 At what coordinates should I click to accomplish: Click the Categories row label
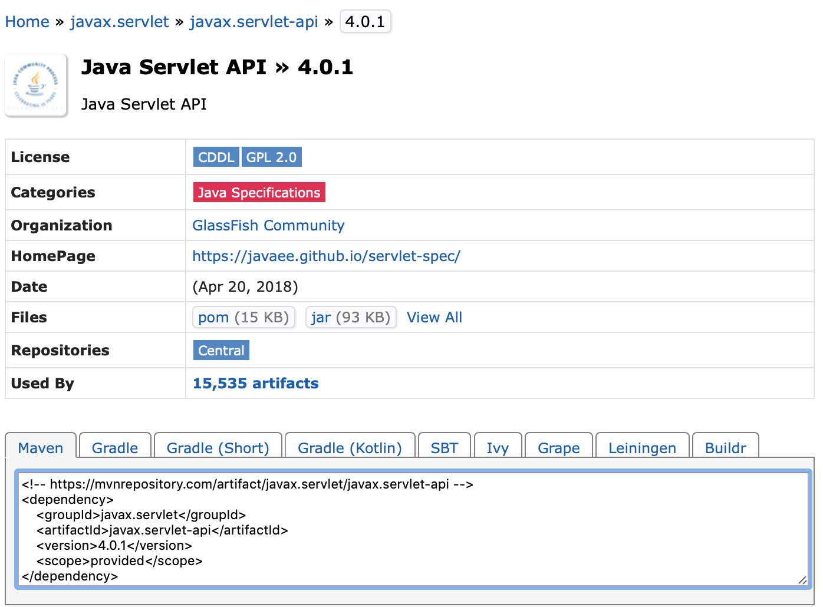click(x=53, y=192)
